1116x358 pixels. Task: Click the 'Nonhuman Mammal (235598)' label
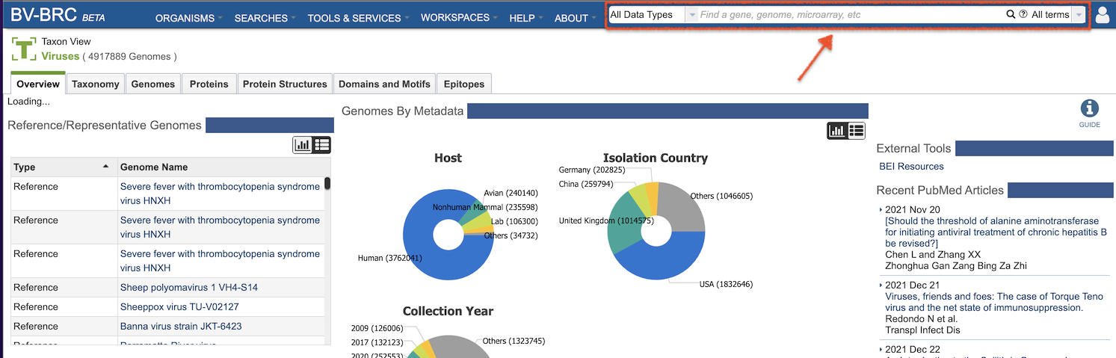484,207
